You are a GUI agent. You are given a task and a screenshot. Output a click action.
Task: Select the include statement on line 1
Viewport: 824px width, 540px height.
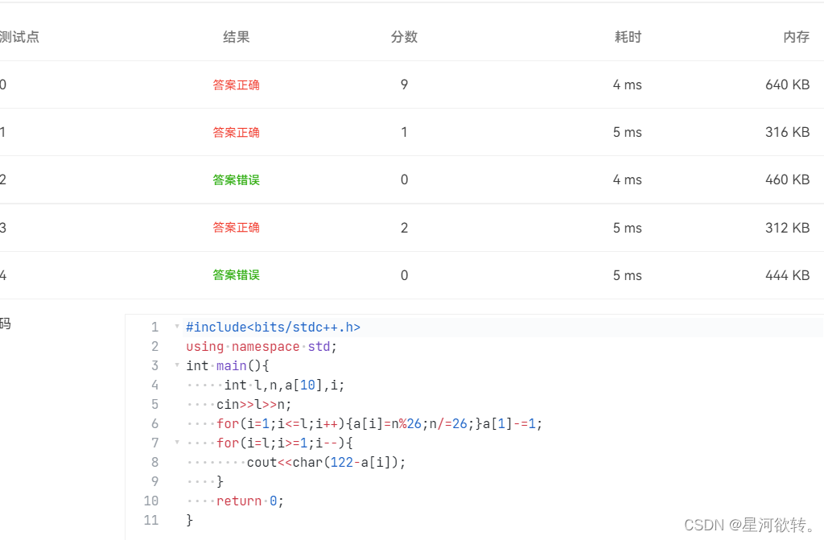pos(274,327)
